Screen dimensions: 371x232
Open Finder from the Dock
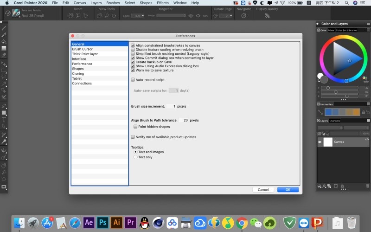(x=19, y=223)
